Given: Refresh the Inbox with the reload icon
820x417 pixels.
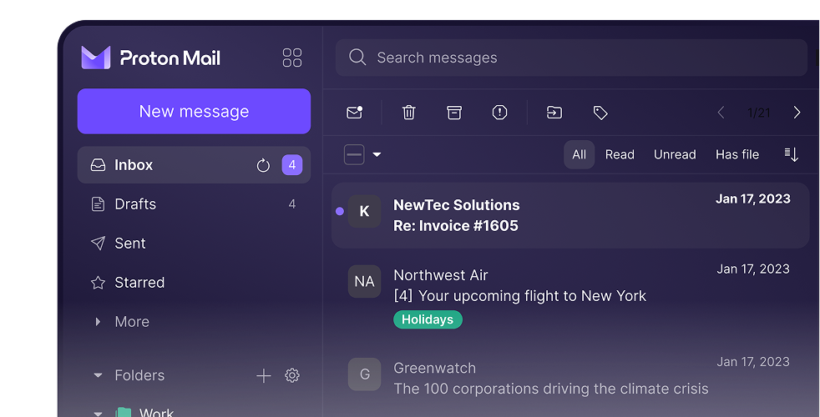Looking at the screenshot, I should tap(263, 165).
